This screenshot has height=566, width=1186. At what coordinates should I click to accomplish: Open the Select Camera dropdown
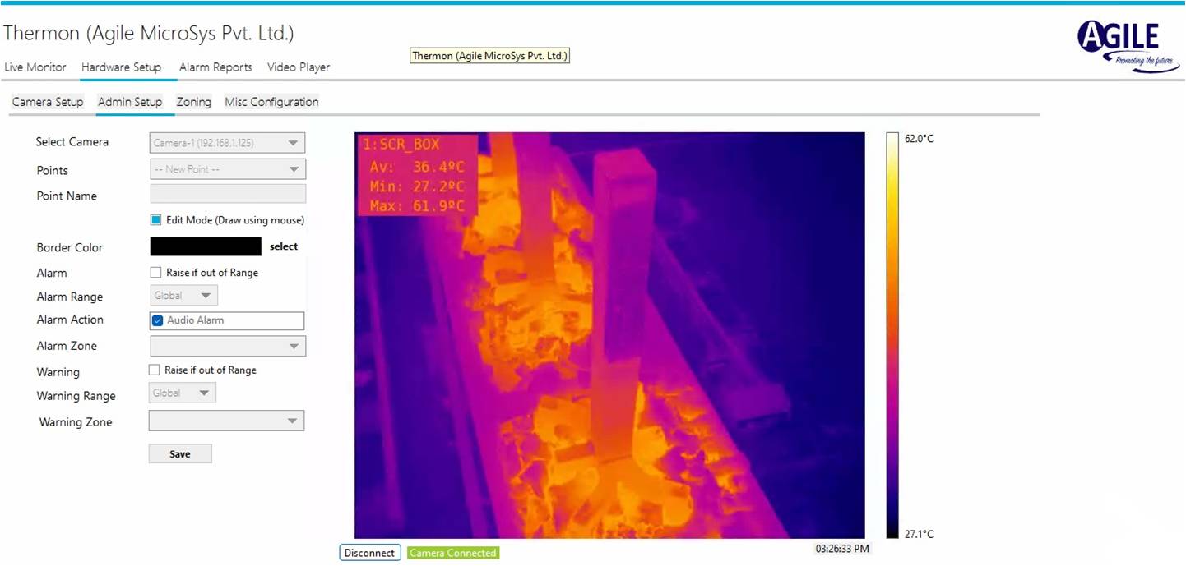(x=227, y=143)
